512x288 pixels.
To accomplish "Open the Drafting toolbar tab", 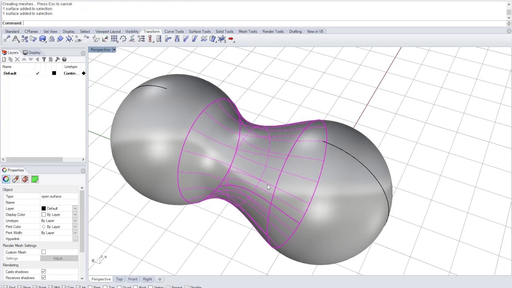I will (x=295, y=31).
